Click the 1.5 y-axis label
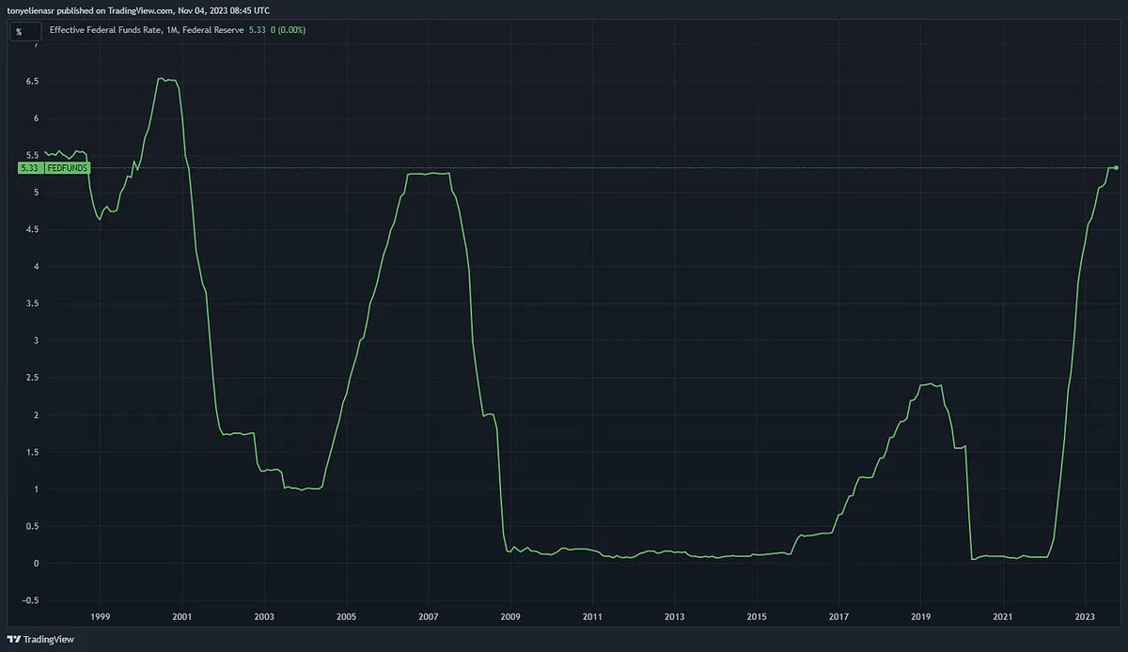Screen dimensions: 1128x652 click(31, 453)
